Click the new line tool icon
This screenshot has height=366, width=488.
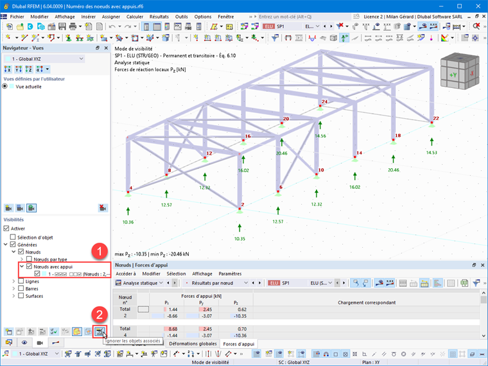click(24, 38)
